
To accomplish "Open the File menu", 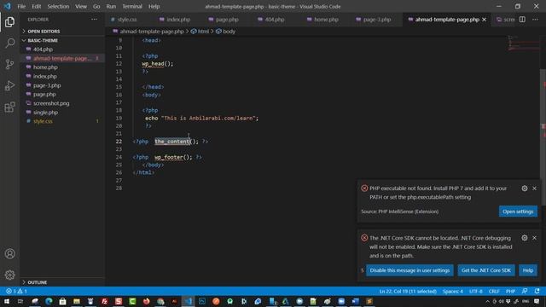I will point(21,6).
